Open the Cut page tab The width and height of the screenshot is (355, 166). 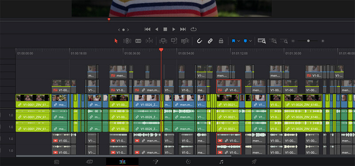[90, 162]
